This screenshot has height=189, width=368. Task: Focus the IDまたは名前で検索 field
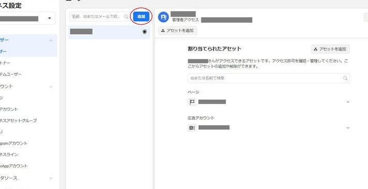coord(269,78)
